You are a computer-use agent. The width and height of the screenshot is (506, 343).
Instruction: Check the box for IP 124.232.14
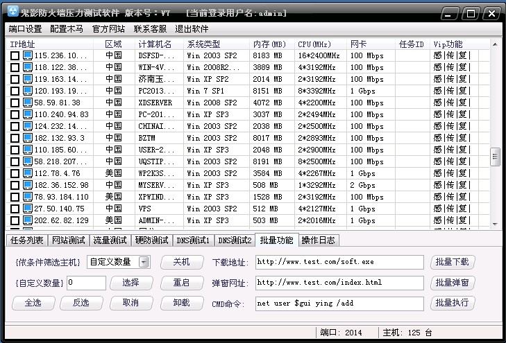pos(15,126)
